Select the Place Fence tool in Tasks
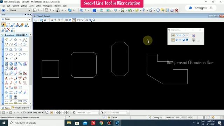Viewport: 224px width, 126px height. [x=8, y=25]
